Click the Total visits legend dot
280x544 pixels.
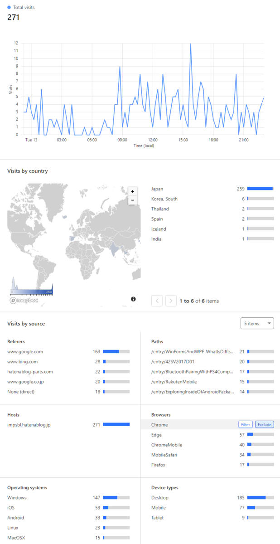click(9, 7)
